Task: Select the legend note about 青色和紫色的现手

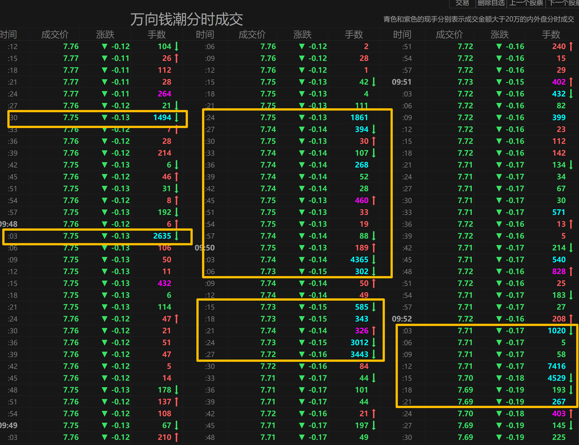Action: point(479,19)
